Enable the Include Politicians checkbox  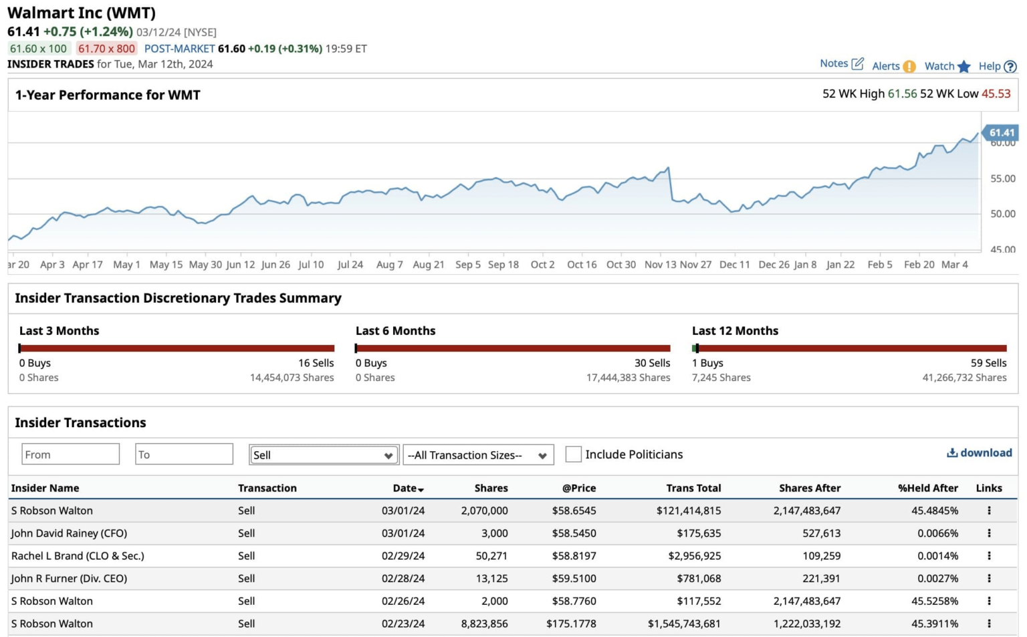point(573,454)
